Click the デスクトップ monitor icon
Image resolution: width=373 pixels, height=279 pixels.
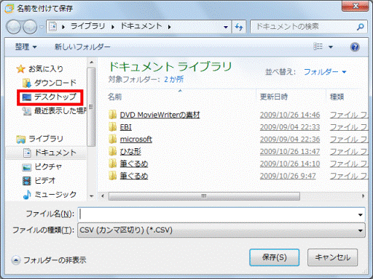pyautogui.click(x=26, y=97)
